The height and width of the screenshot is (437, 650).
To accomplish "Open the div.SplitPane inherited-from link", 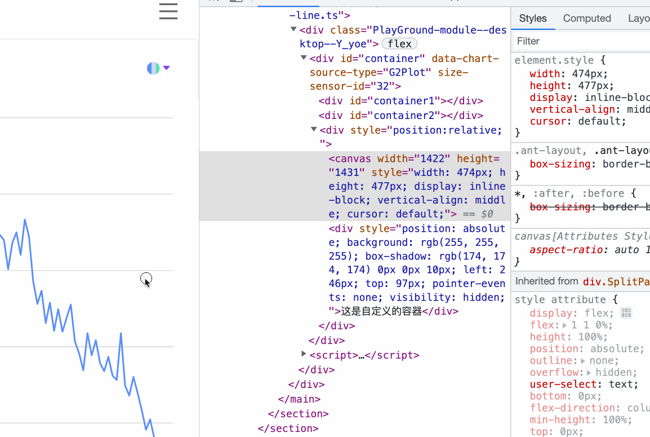I will click(x=616, y=282).
